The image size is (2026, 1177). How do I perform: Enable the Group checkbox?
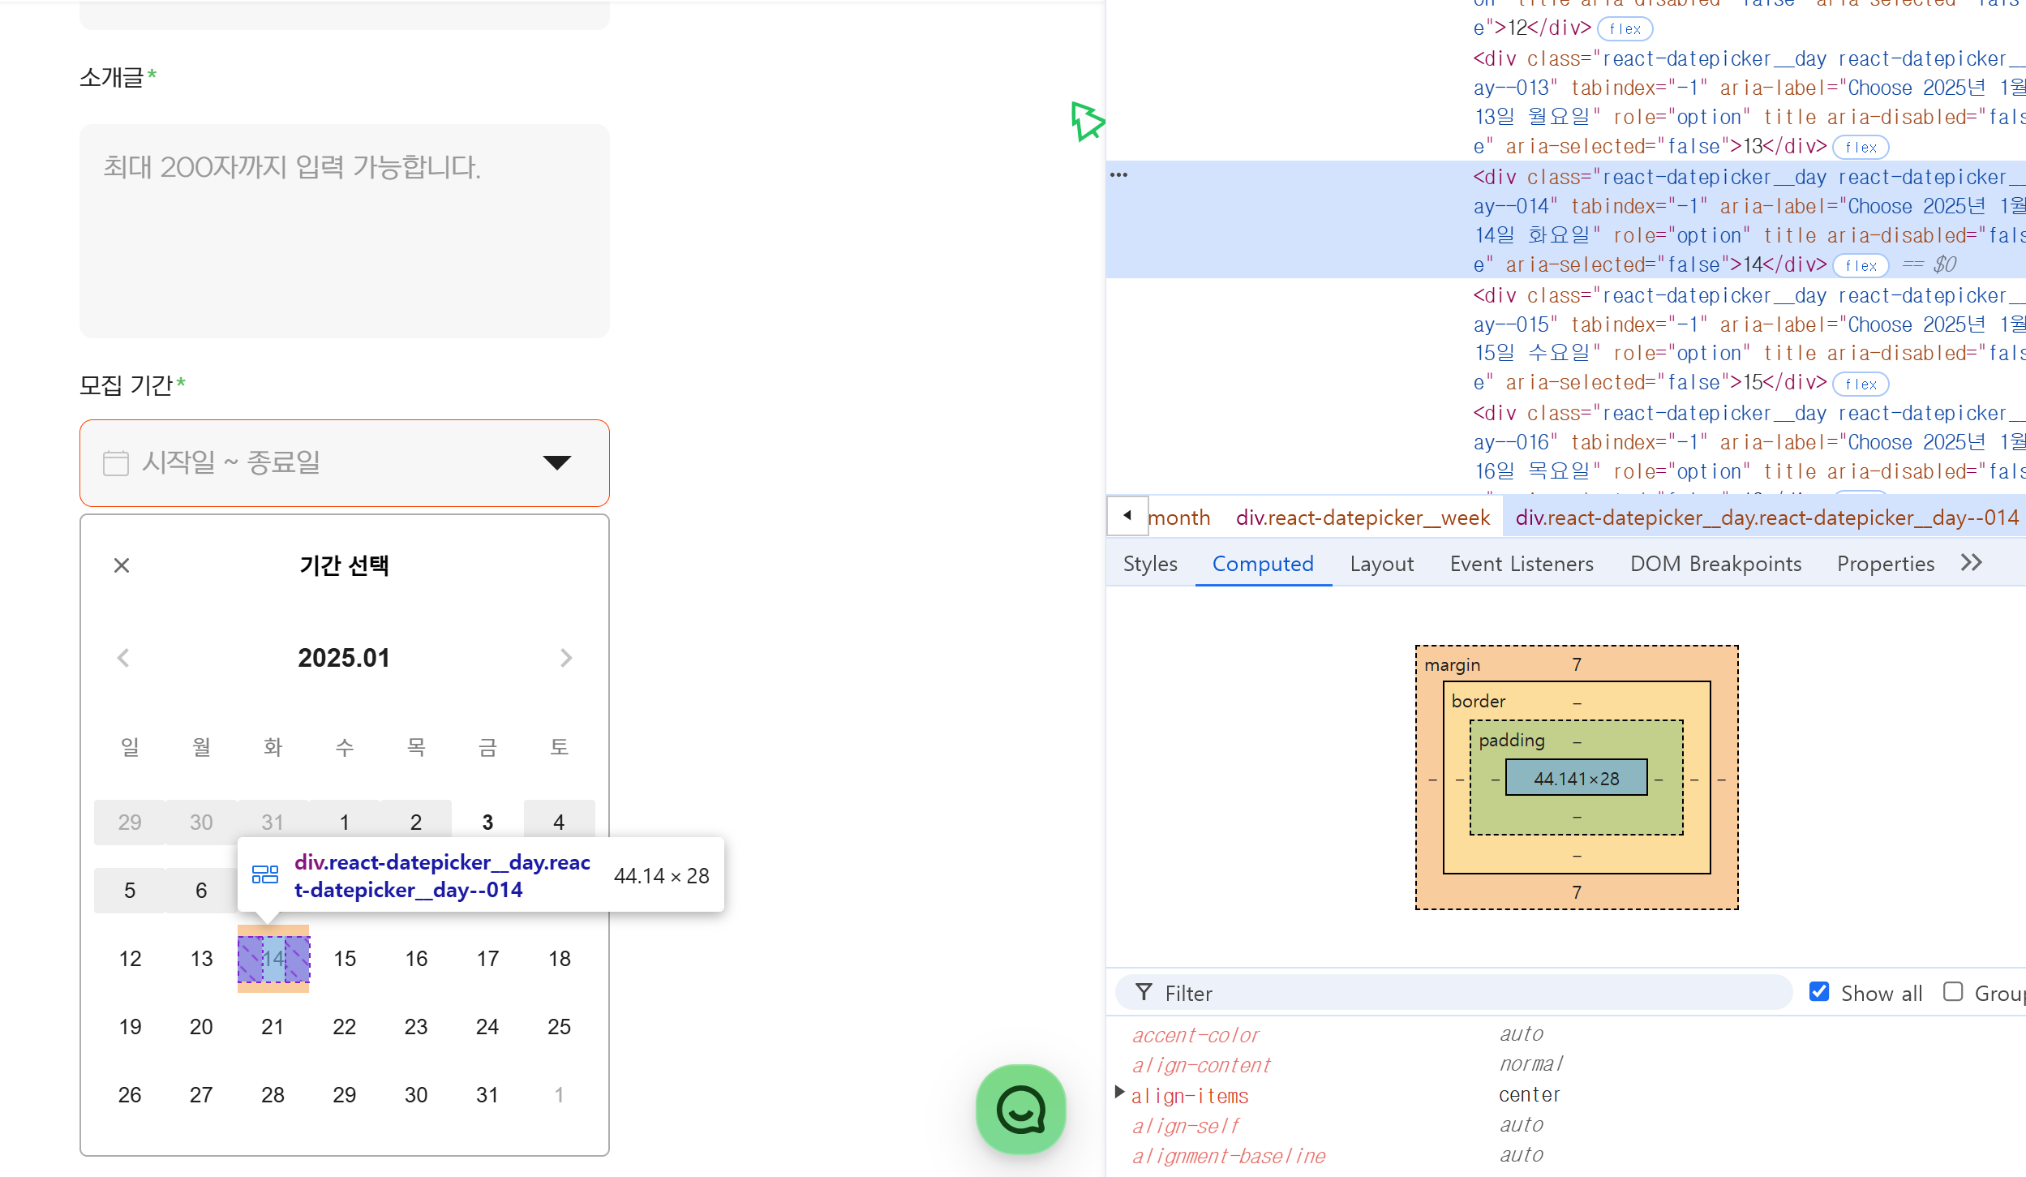point(1953,992)
